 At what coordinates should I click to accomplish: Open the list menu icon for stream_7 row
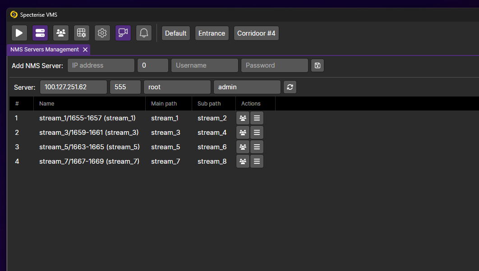(257, 161)
